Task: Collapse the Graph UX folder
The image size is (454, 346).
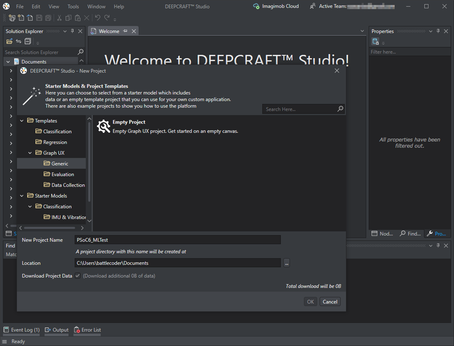Action: (x=30, y=153)
